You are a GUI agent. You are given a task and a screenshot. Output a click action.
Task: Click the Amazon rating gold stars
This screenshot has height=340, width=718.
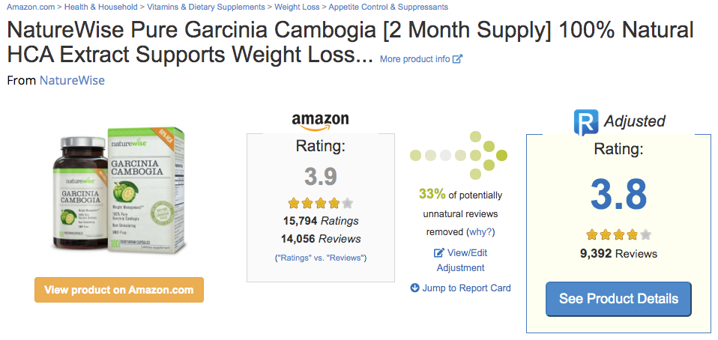[321, 203]
